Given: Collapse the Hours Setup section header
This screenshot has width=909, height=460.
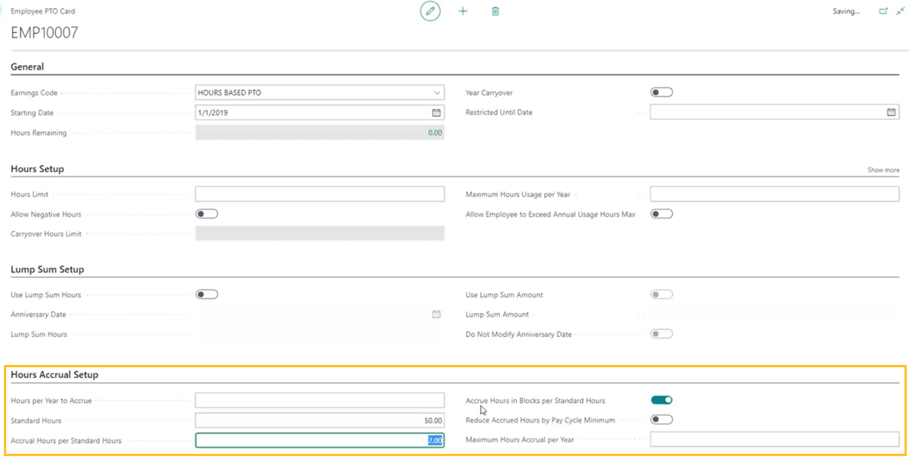Looking at the screenshot, I should [37, 169].
